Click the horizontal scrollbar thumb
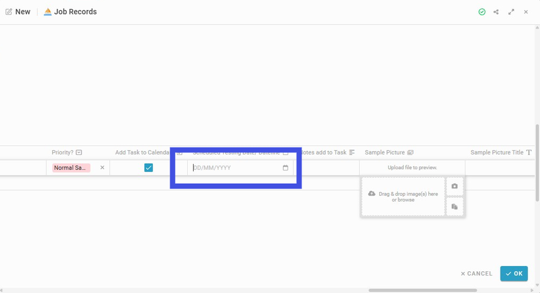 coord(423,290)
